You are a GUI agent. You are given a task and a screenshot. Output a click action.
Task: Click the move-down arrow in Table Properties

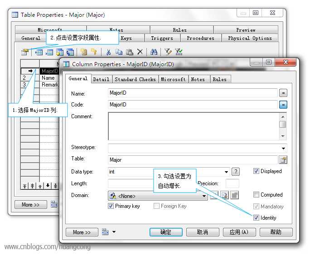click(x=48, y=186)
